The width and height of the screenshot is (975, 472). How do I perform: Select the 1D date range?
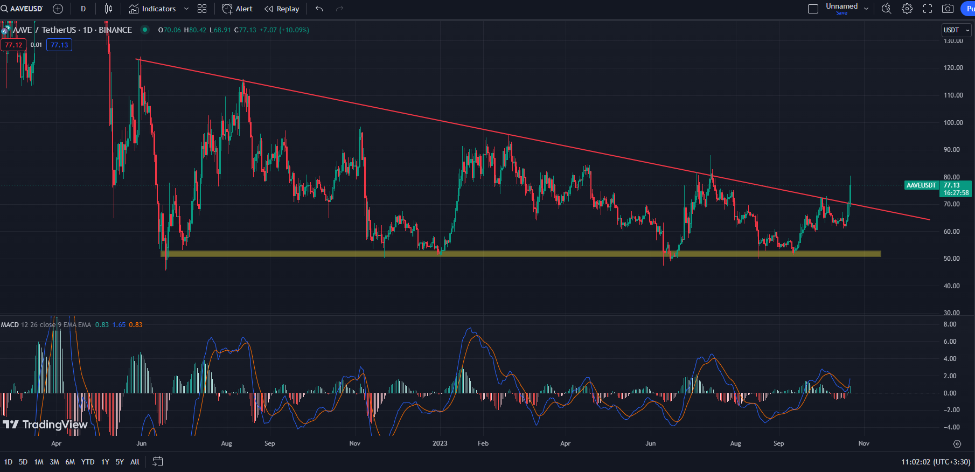pos(8,462)
